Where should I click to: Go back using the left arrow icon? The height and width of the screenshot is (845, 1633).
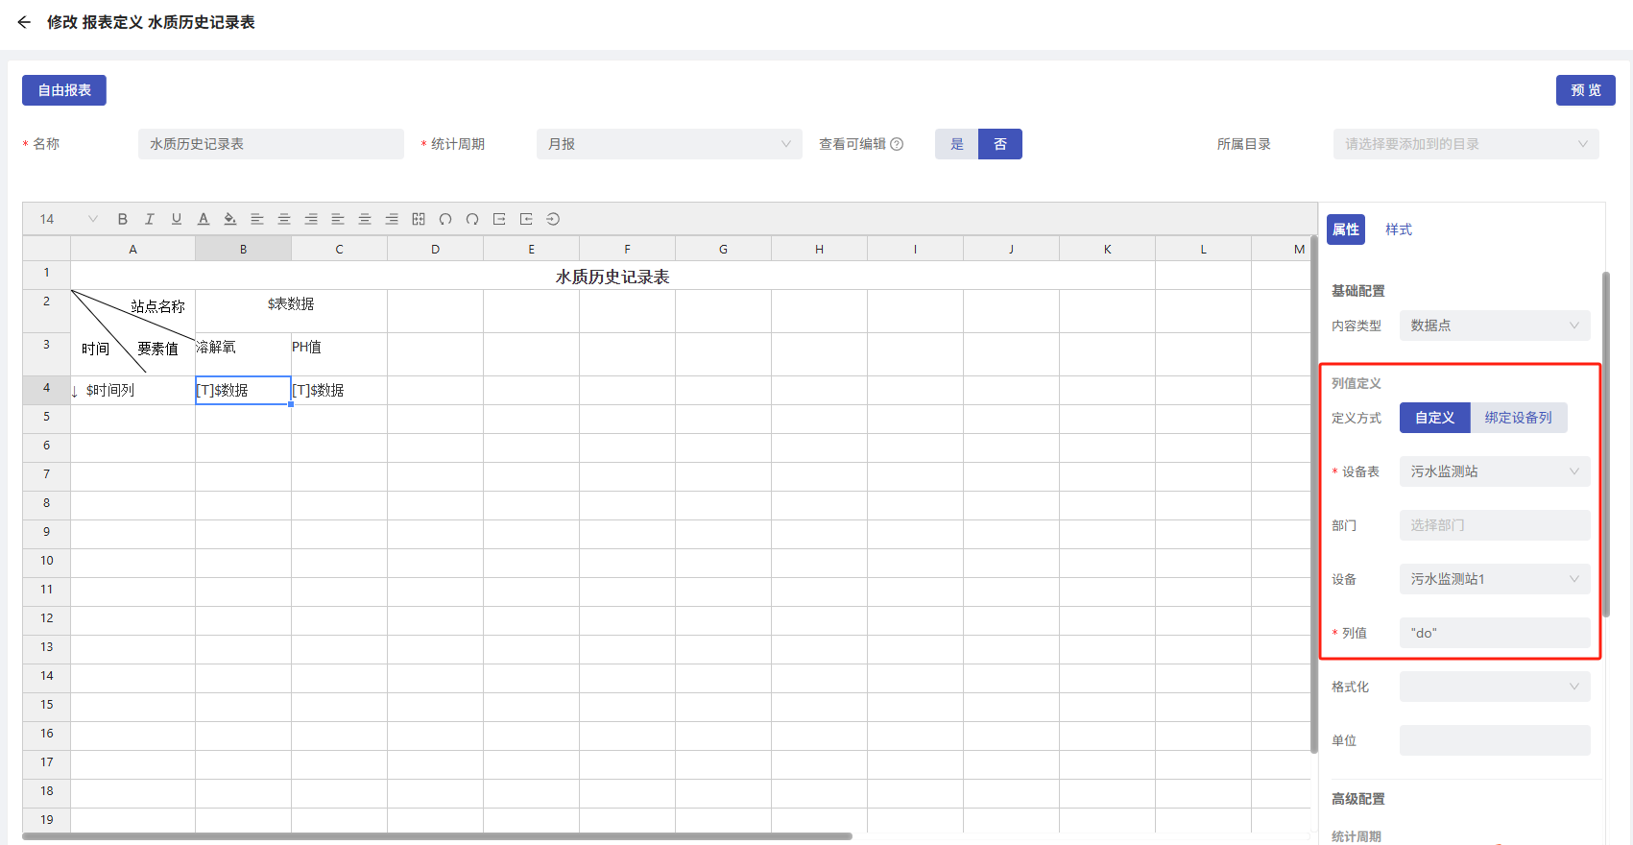tap(24, 22)
